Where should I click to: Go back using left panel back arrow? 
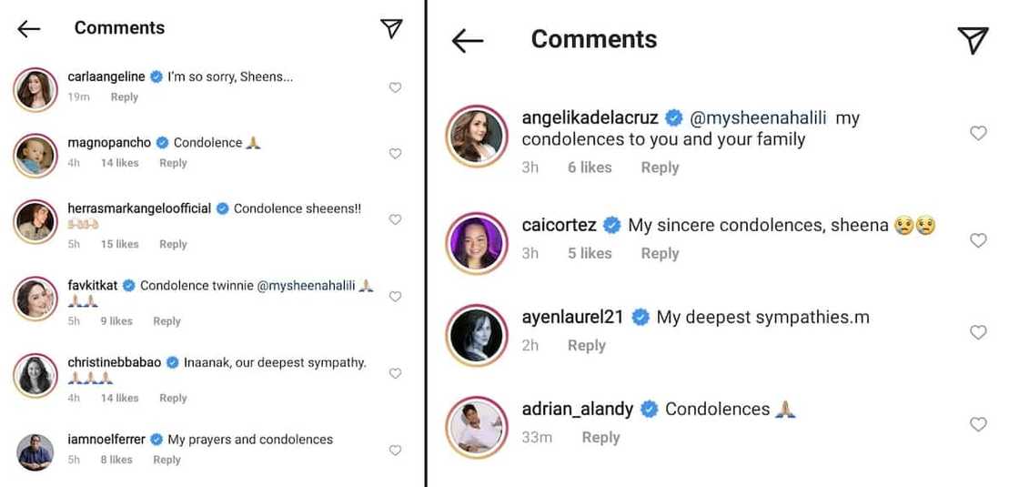pyautogui.click(x=29, y=28)
